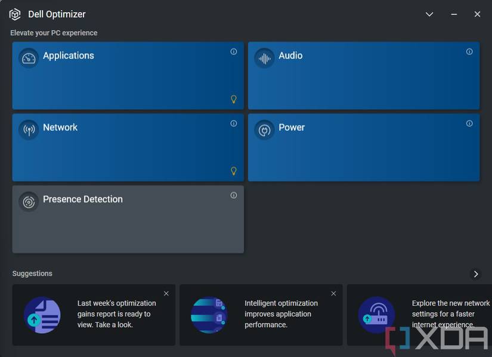Show info for Presence Detection tile
492x357 pixels.
(233, 195)
